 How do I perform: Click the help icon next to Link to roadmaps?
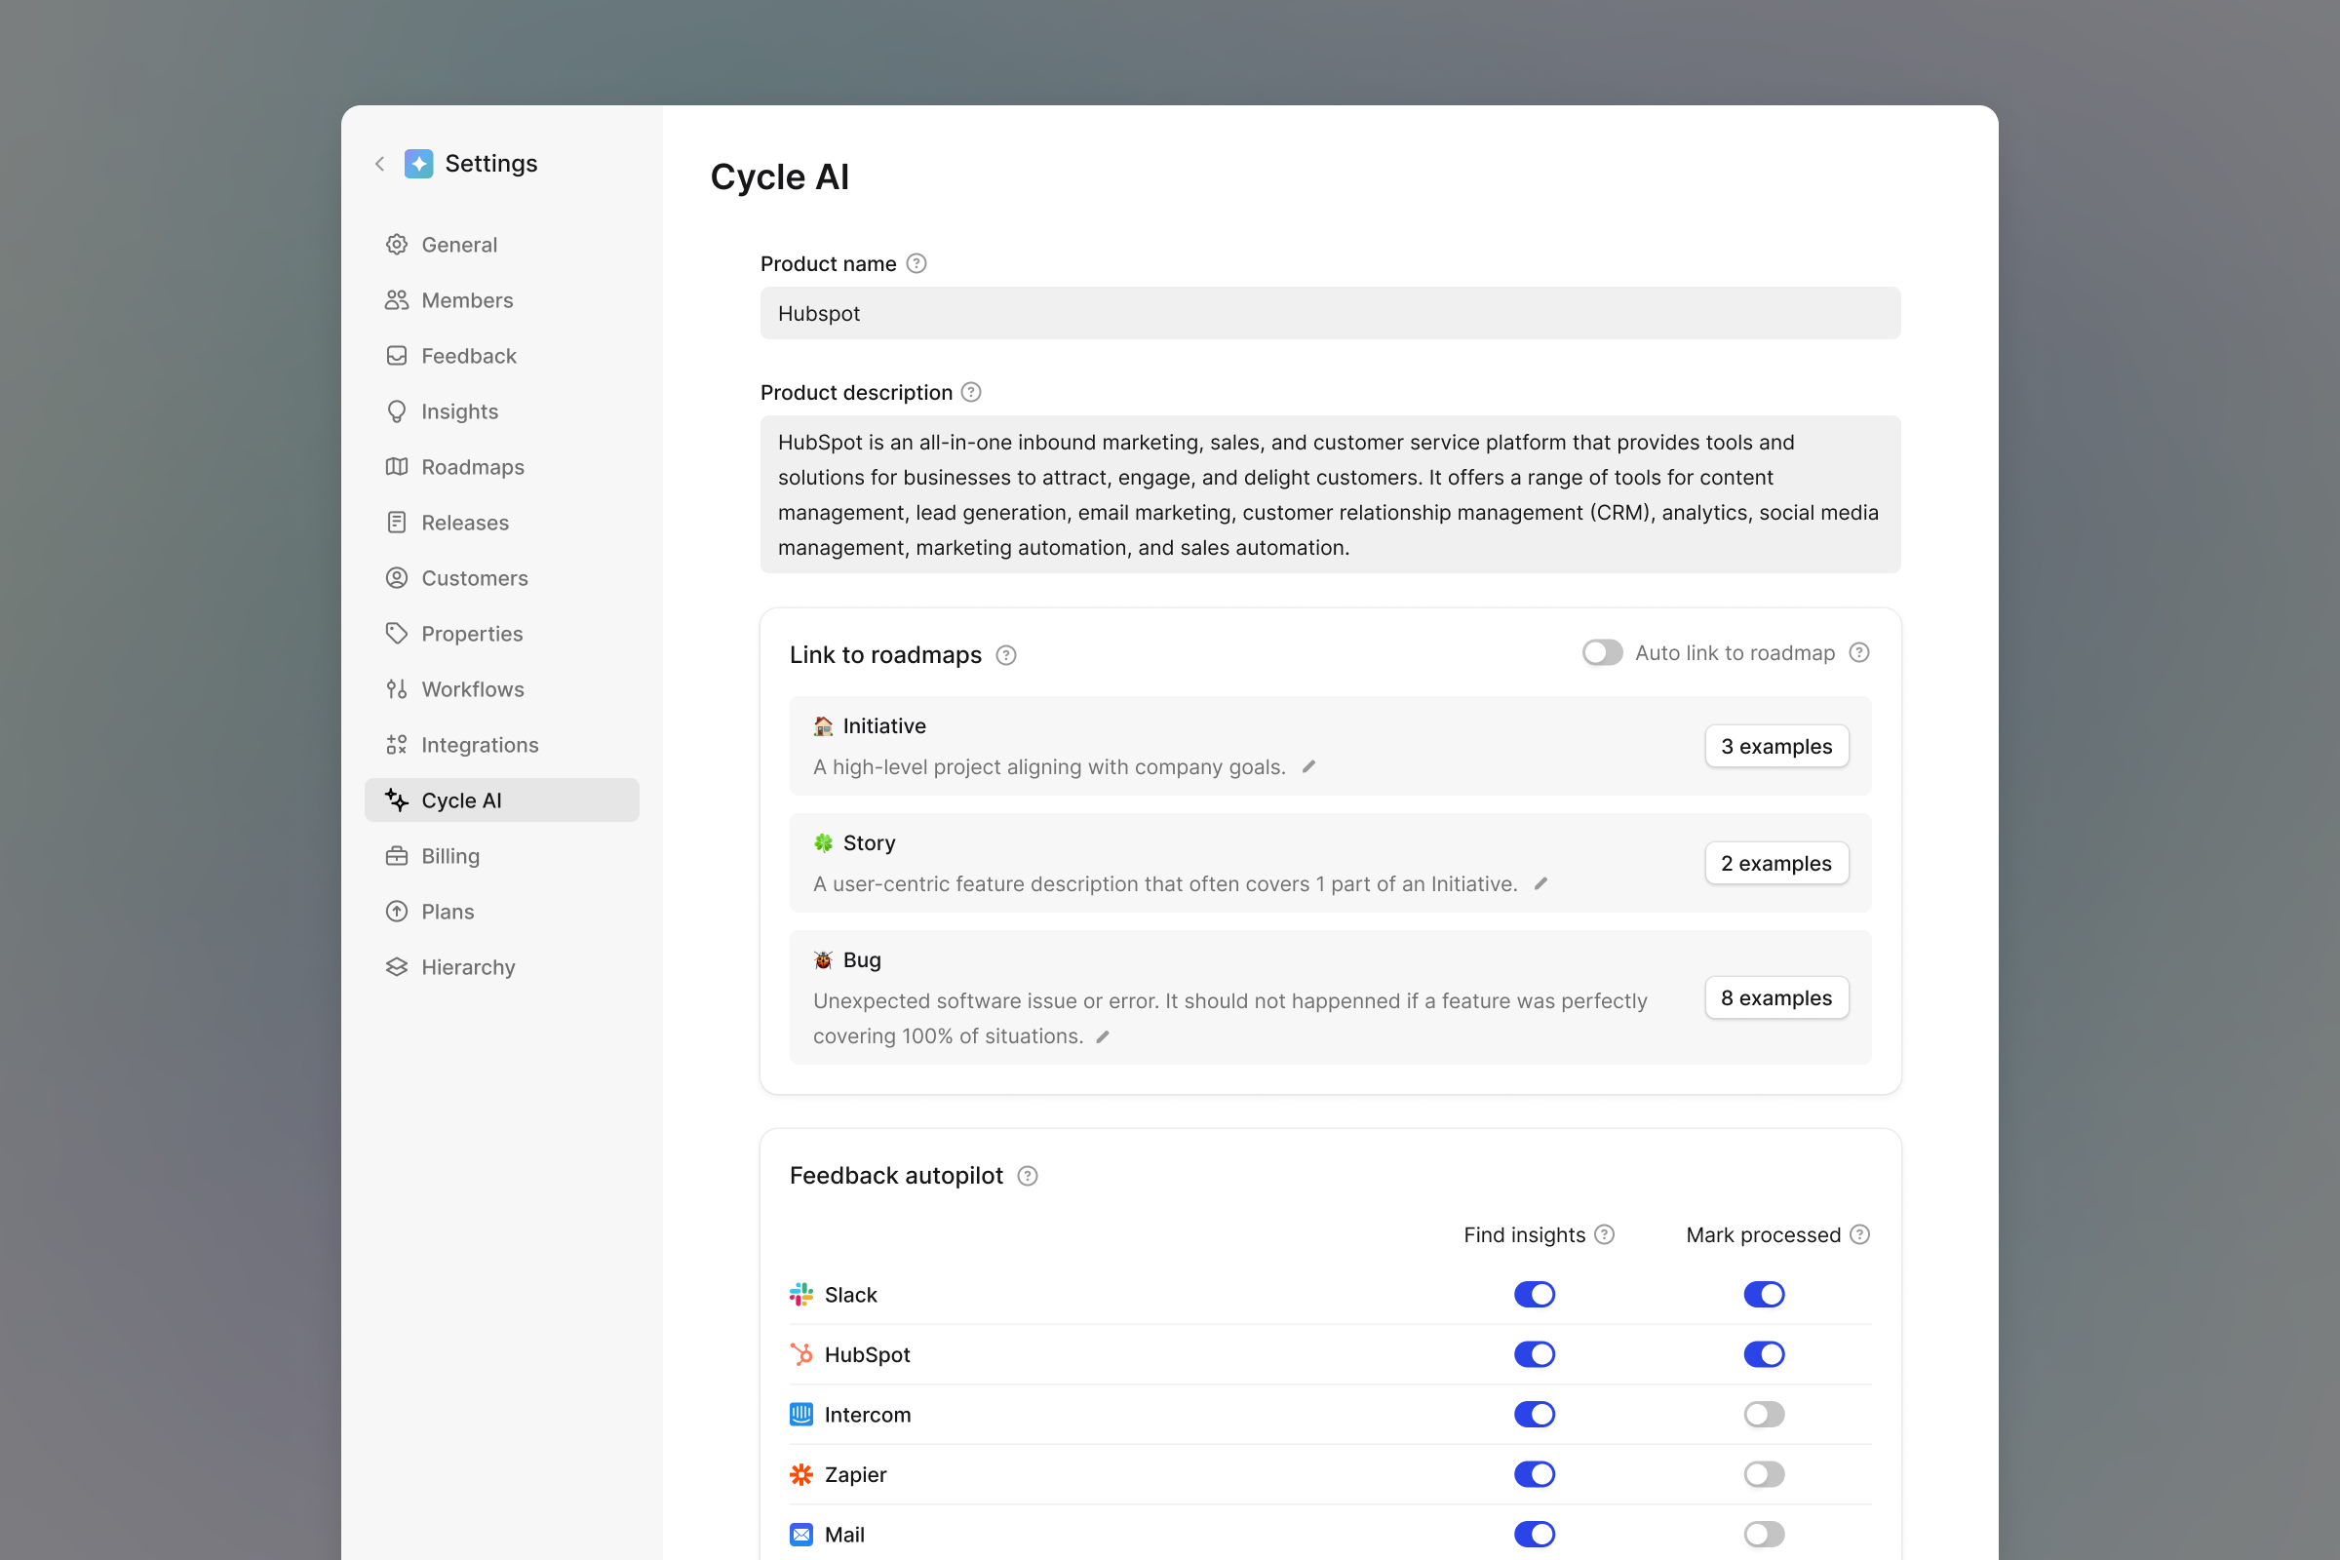click(1006, 654)
